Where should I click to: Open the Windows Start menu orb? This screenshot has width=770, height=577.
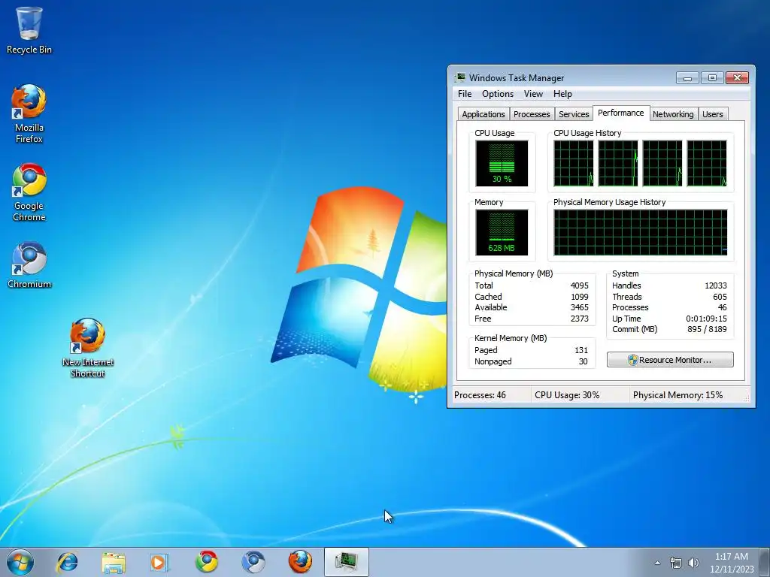(x=20, y=562)
